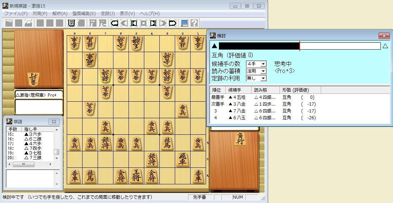Screen dimensions: 393x203
Task: Click the stop square toolbar icon
Action: pos(143,23)
